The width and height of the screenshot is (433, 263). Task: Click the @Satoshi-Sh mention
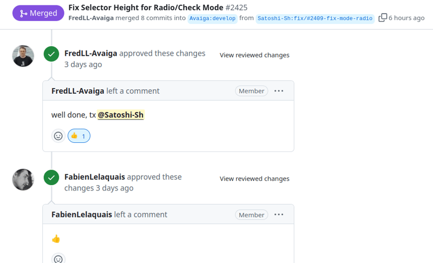pyautogui.click(x=121, y=115)
